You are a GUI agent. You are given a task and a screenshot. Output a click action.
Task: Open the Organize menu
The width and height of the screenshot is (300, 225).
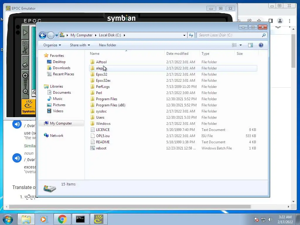click(x=52, y=45)
